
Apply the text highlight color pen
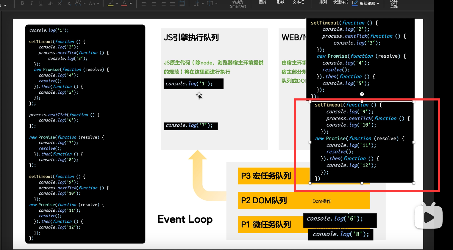(111, 3)
